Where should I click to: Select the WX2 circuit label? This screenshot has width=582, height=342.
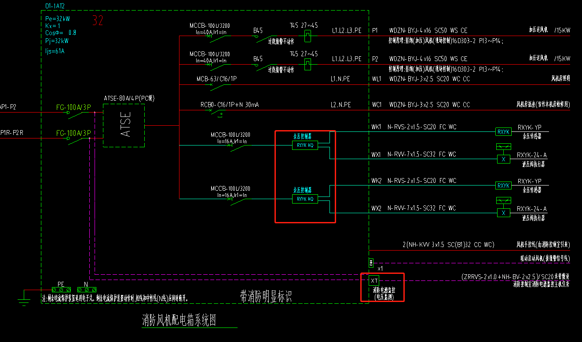pyautogui.click(x=377, y=208)
